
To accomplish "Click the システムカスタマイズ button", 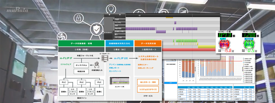I will pyautogui.click(x=148, y=89).
